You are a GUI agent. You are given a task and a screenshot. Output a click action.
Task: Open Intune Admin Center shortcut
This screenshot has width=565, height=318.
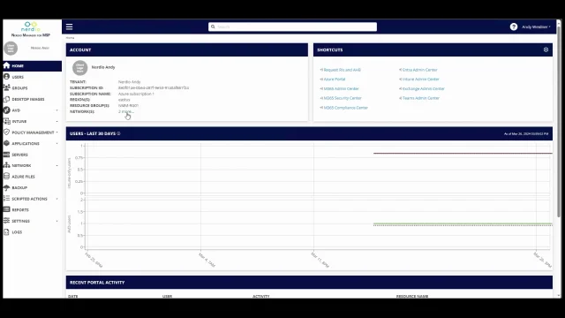420,79
